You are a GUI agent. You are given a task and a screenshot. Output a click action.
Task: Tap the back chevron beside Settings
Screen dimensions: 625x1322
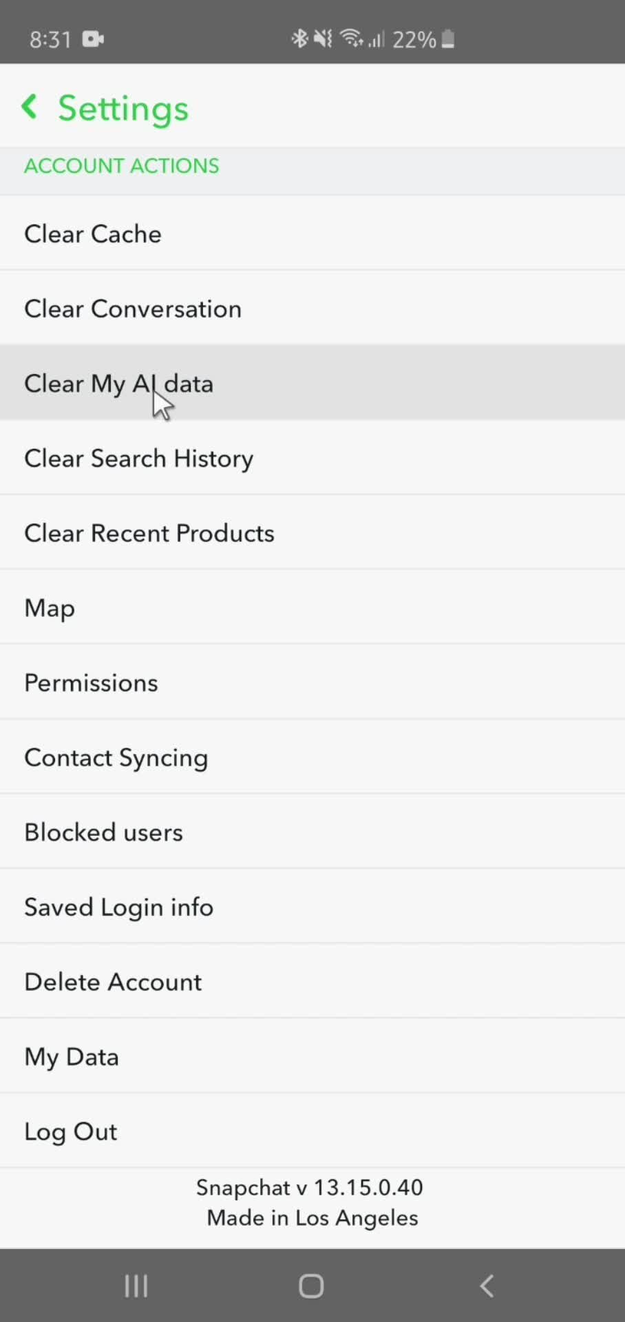coord(28,107)
